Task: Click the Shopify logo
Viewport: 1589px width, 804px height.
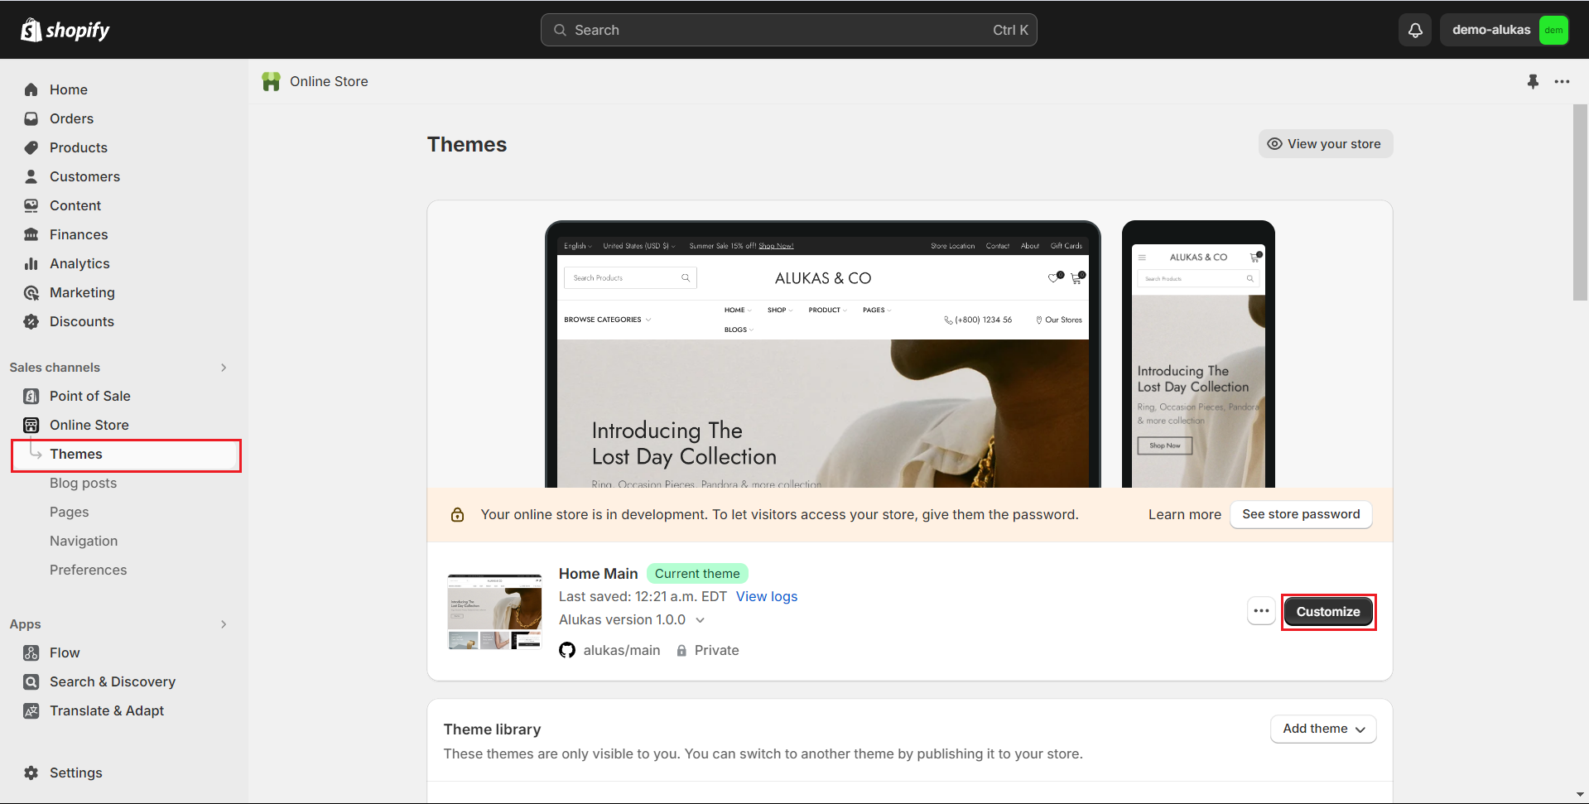Action: pyautogui.click(x=65, y=30)
